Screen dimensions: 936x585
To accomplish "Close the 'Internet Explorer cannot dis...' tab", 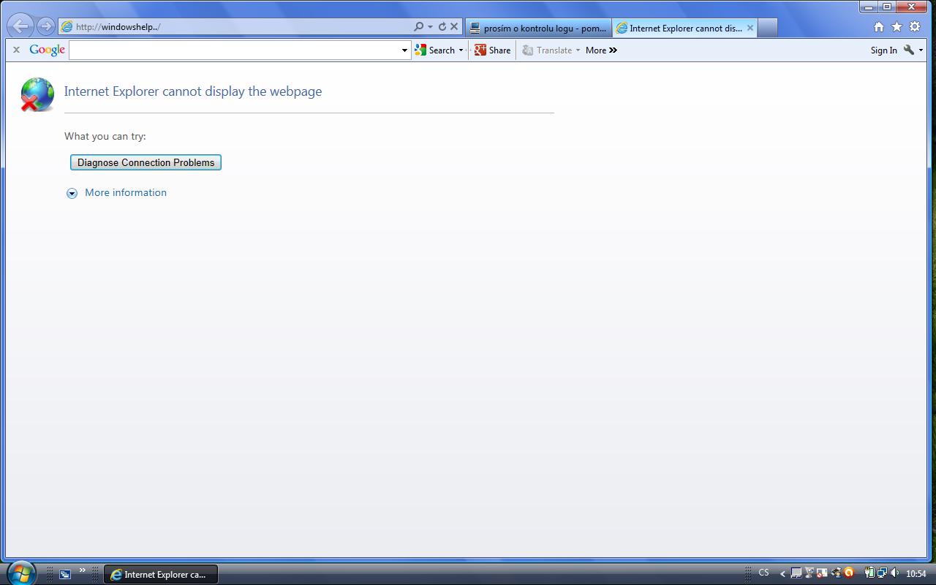I will 750,28.
